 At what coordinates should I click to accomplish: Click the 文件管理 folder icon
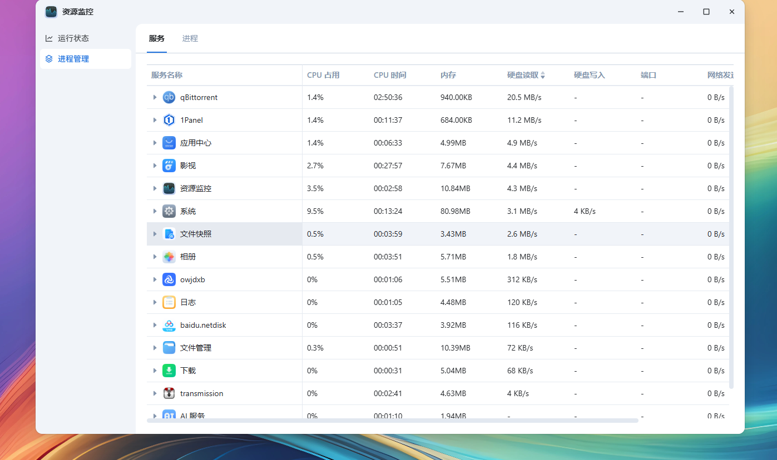(x=169, y=348)
